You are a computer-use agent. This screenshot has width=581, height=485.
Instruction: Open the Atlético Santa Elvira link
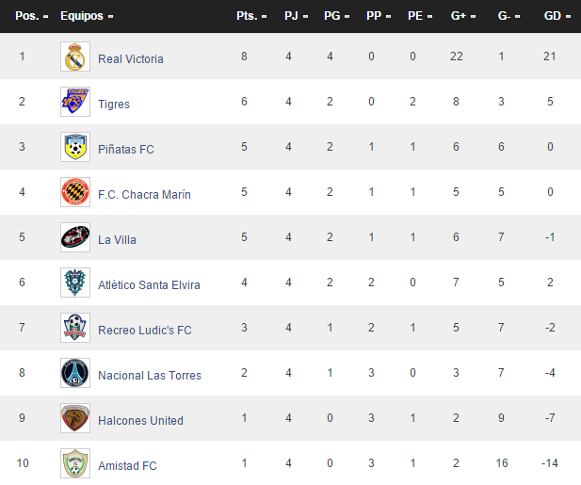[x=149, y=284]
